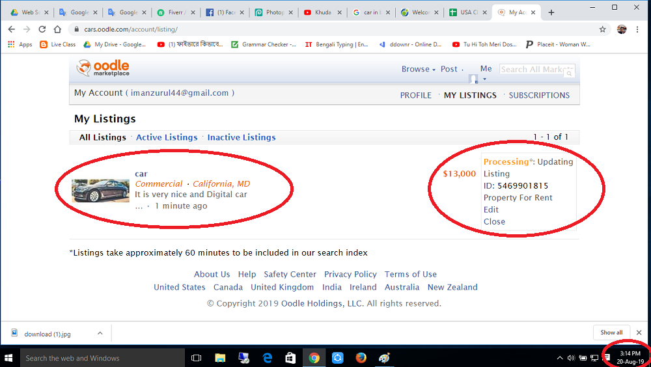Click the Oodle marketplace logo
The image size is (651, 367).
103,68
